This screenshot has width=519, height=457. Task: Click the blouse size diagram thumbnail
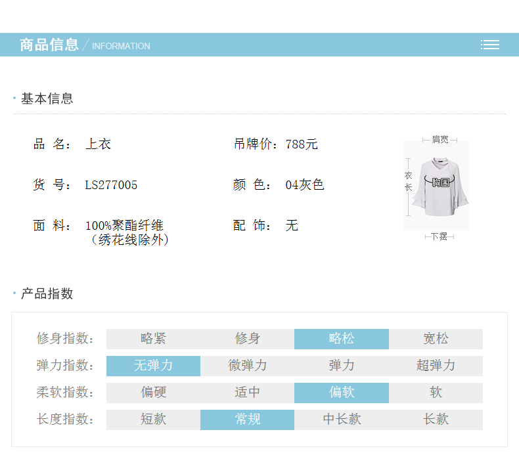(436, 186)
